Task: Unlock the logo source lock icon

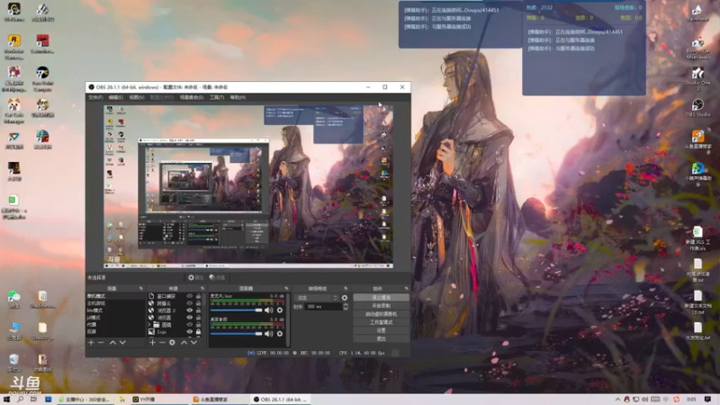Action: pos(198,331)
